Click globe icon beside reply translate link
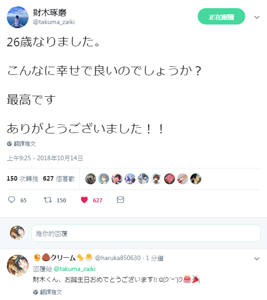Image resolution: width=267 pixels, height=300 pixels. coord(35,292)
